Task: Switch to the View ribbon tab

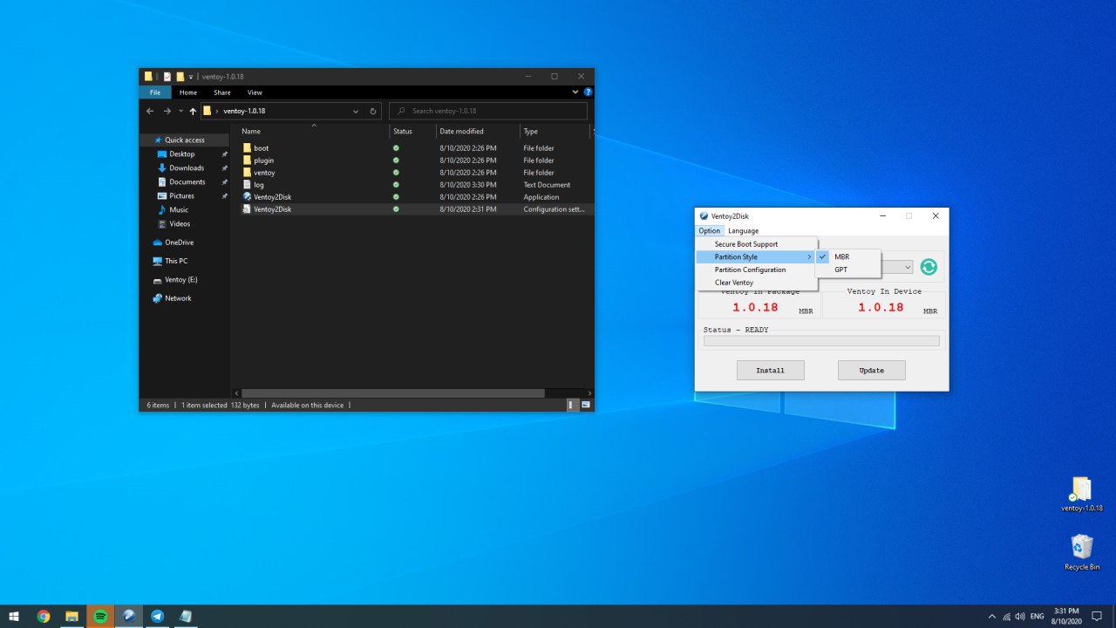Action: tap(255, 92)
